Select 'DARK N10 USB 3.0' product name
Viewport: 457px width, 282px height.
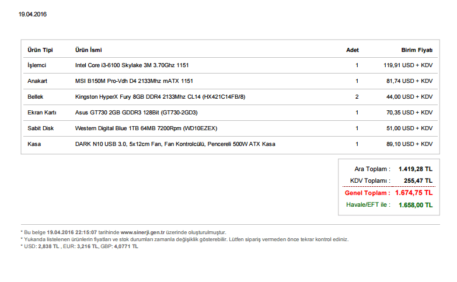175,144
